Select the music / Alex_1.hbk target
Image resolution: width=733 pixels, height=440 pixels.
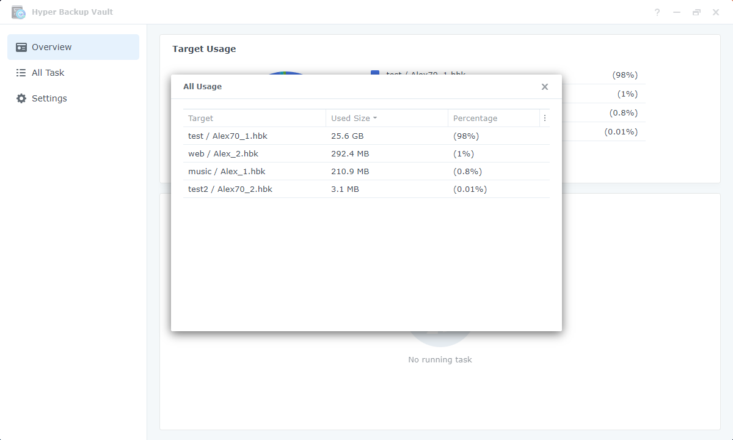227,171
